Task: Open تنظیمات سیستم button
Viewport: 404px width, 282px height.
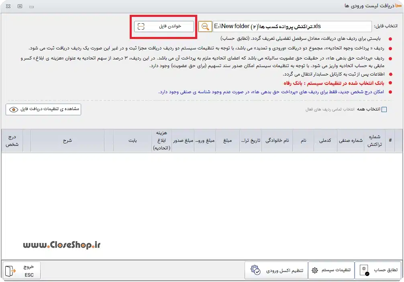Action: point(331,270)
